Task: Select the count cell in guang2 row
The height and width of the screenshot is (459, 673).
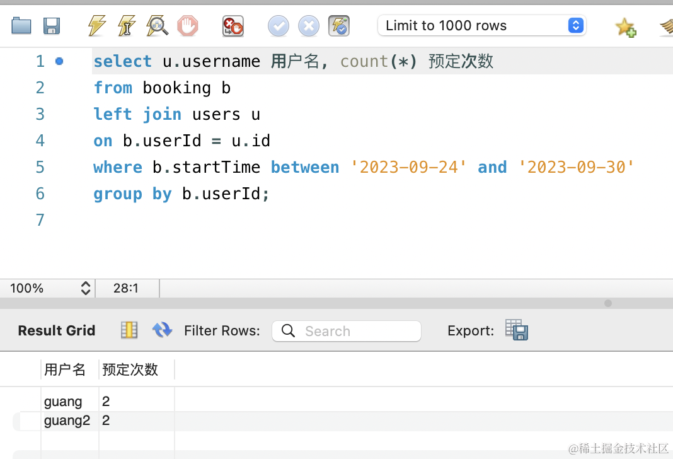Action: pyautogui.click(x=137, y=421)
